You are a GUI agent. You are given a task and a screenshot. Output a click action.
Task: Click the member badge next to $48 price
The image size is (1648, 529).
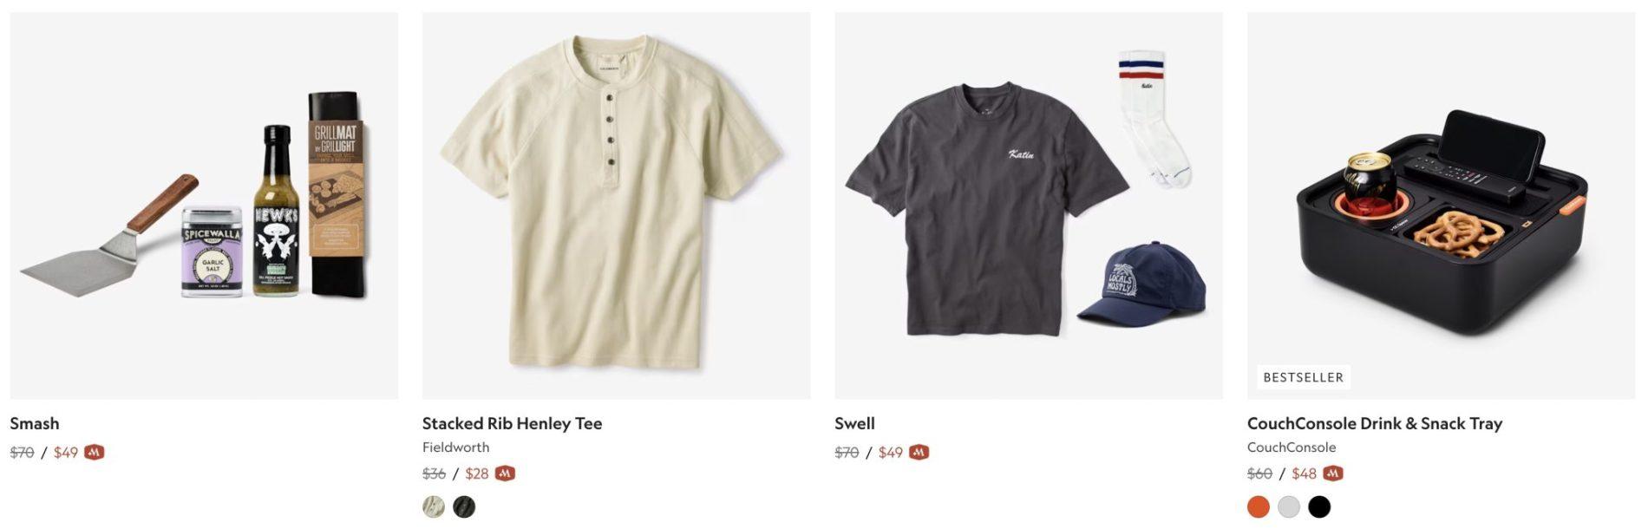[1333, 473]
